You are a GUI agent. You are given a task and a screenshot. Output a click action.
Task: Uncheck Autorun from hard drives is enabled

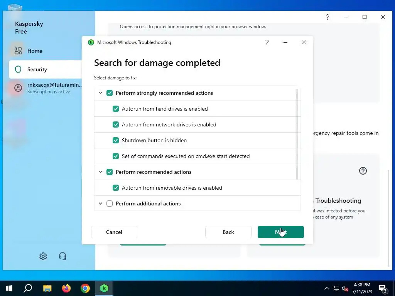[116, 109]
